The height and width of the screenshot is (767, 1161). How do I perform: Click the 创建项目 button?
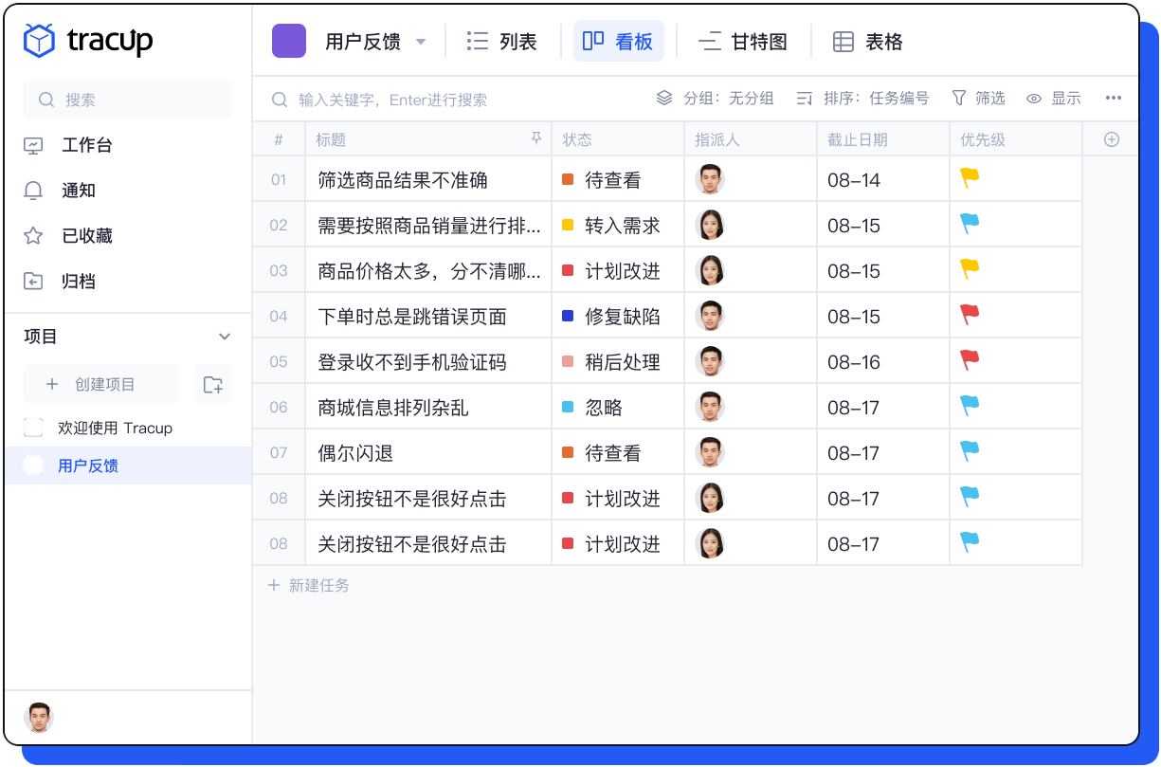pos(101,385)
